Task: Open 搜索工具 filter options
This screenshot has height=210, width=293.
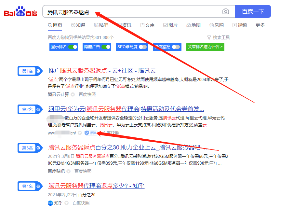Action: coord(219,37)
